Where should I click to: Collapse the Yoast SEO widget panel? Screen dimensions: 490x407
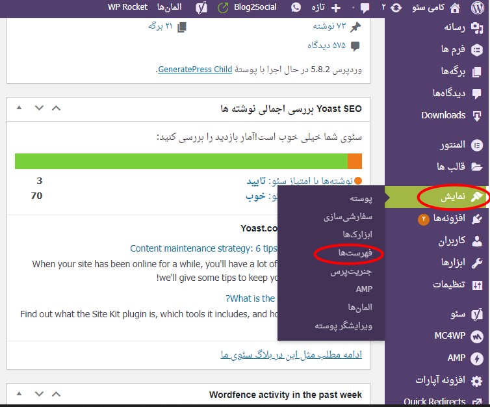coord(19,108)
